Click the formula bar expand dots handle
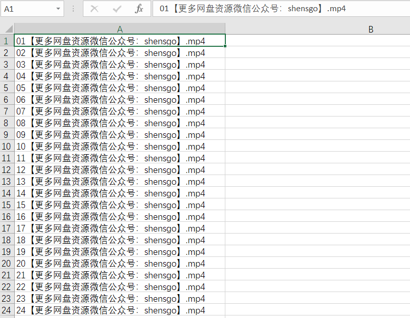 (73, 9)
